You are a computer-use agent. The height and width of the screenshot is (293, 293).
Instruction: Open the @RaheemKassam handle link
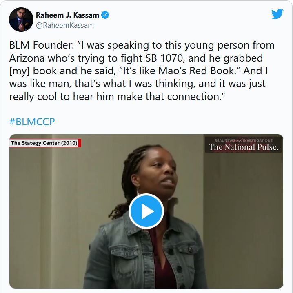pos(65,25)
